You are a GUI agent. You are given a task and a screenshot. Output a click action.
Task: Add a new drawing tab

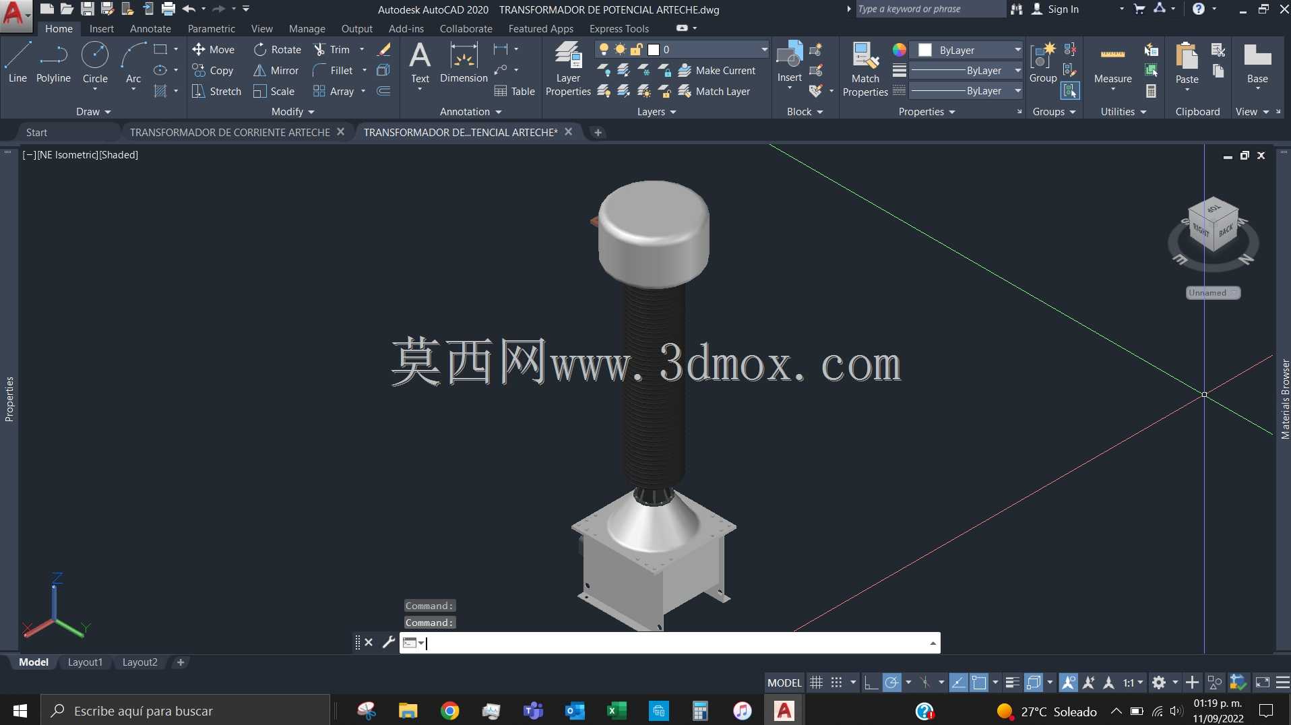598,132
